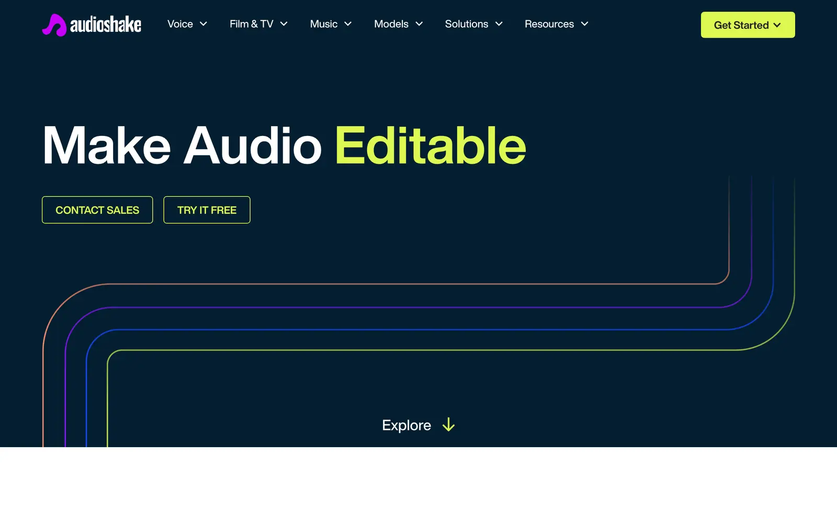The width and height of the screenshot is (837, 523).
Task: Expand the chevron next to Models
Action: point(419,24)
